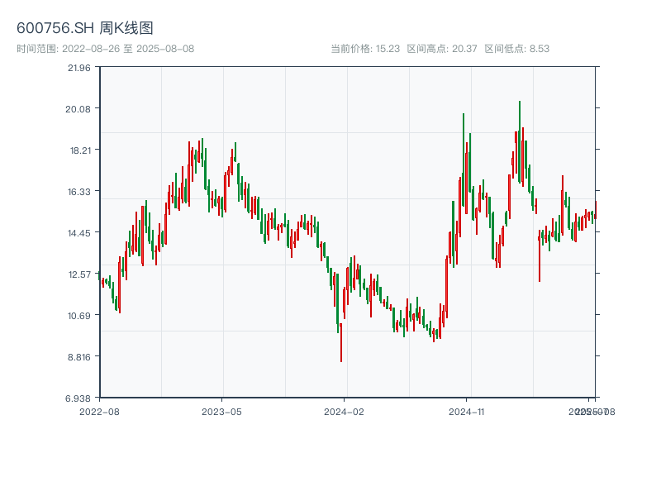Click the 600756.SH 周K线图 chart title

[x=85, y=29]
